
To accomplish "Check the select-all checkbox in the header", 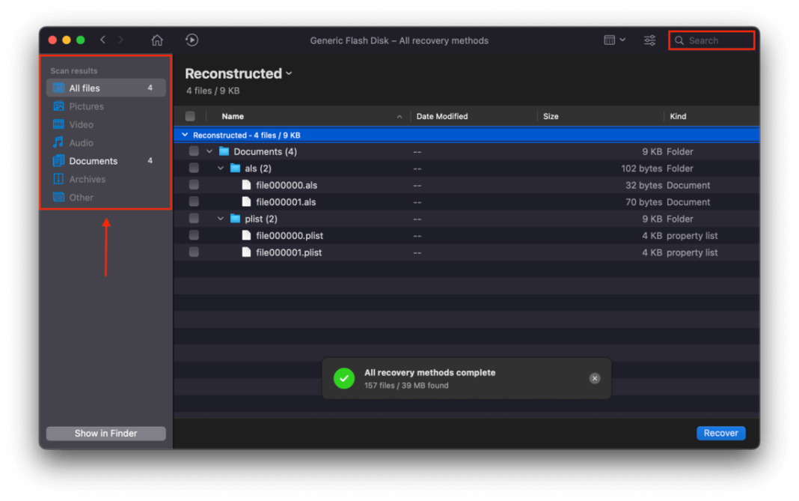I will coord(190,116).
